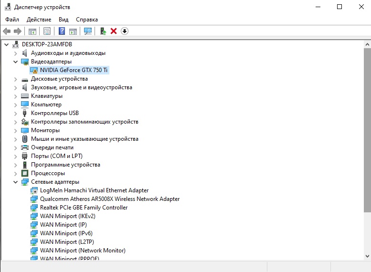The height and width of the screenshot is (272, 371).
Task: Click the vertical scrollbar thumb
Action: click(x=367, y=129)
